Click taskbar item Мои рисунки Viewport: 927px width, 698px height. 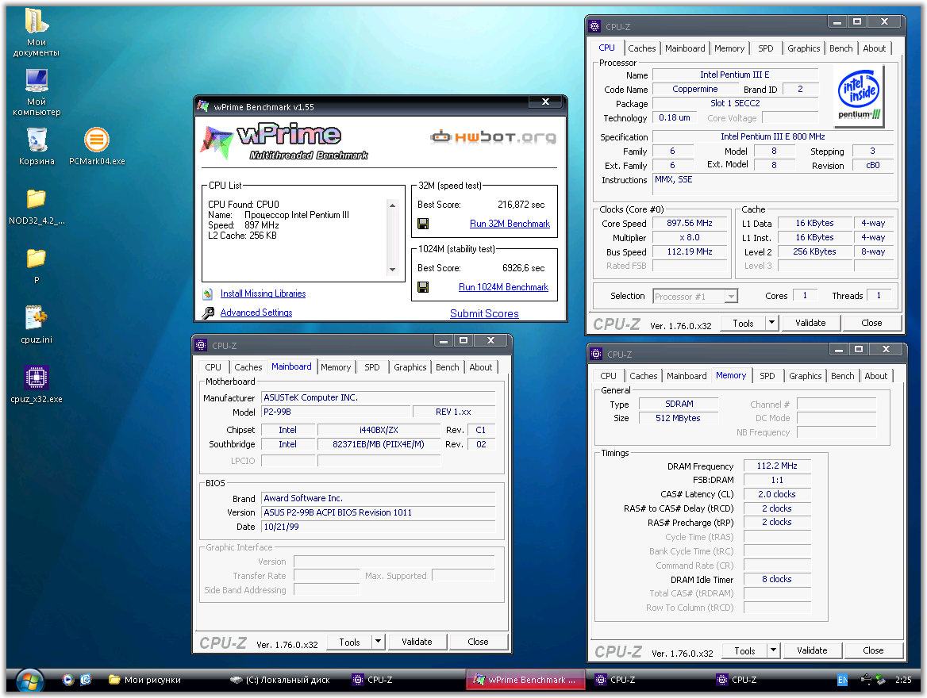[x=144, y=680]
